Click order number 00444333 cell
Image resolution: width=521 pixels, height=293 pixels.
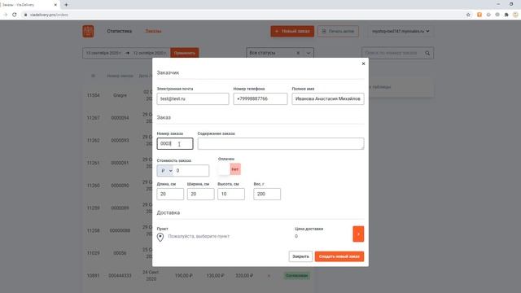[x=120, y=275]
